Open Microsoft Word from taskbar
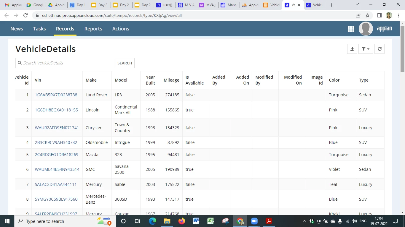 [x=196, y=221]
